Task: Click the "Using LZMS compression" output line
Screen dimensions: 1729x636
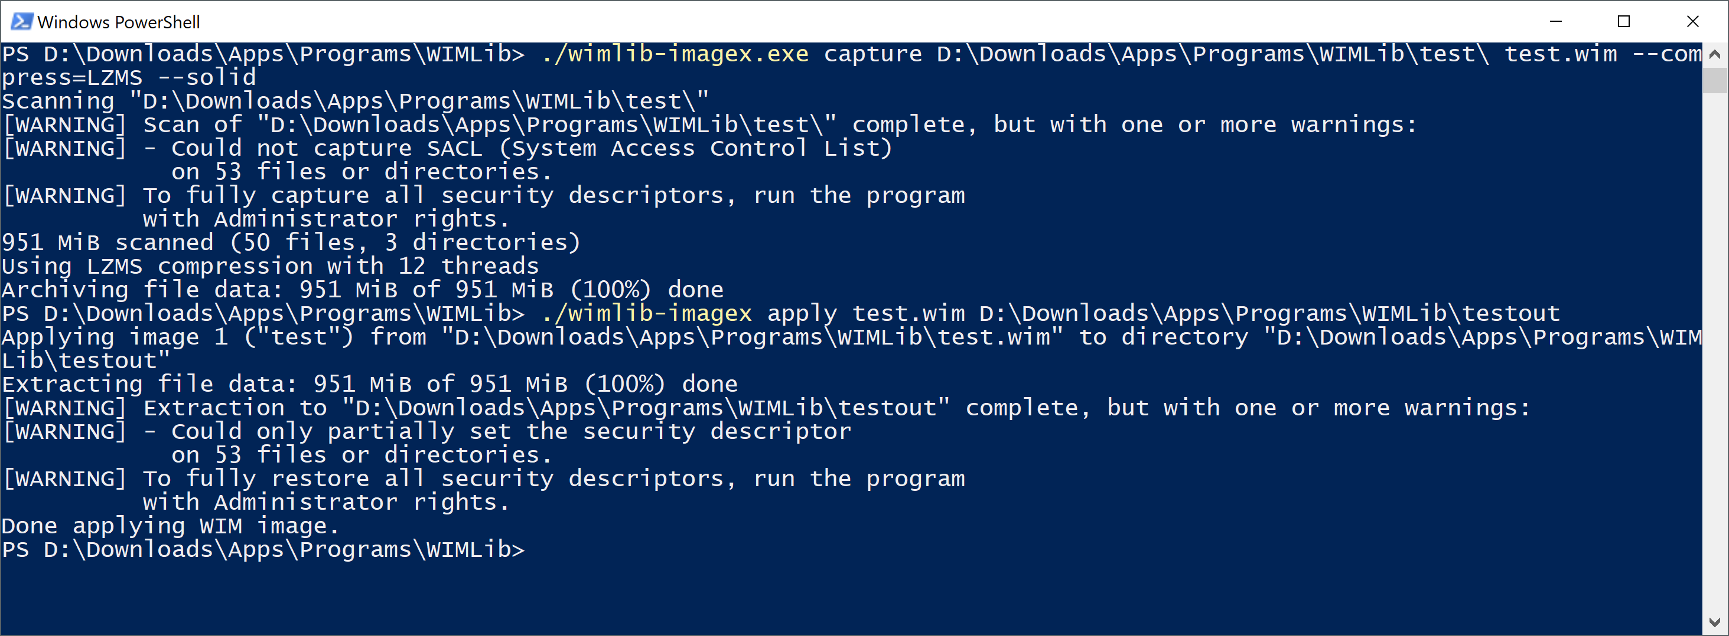Action: pos(270,266)
